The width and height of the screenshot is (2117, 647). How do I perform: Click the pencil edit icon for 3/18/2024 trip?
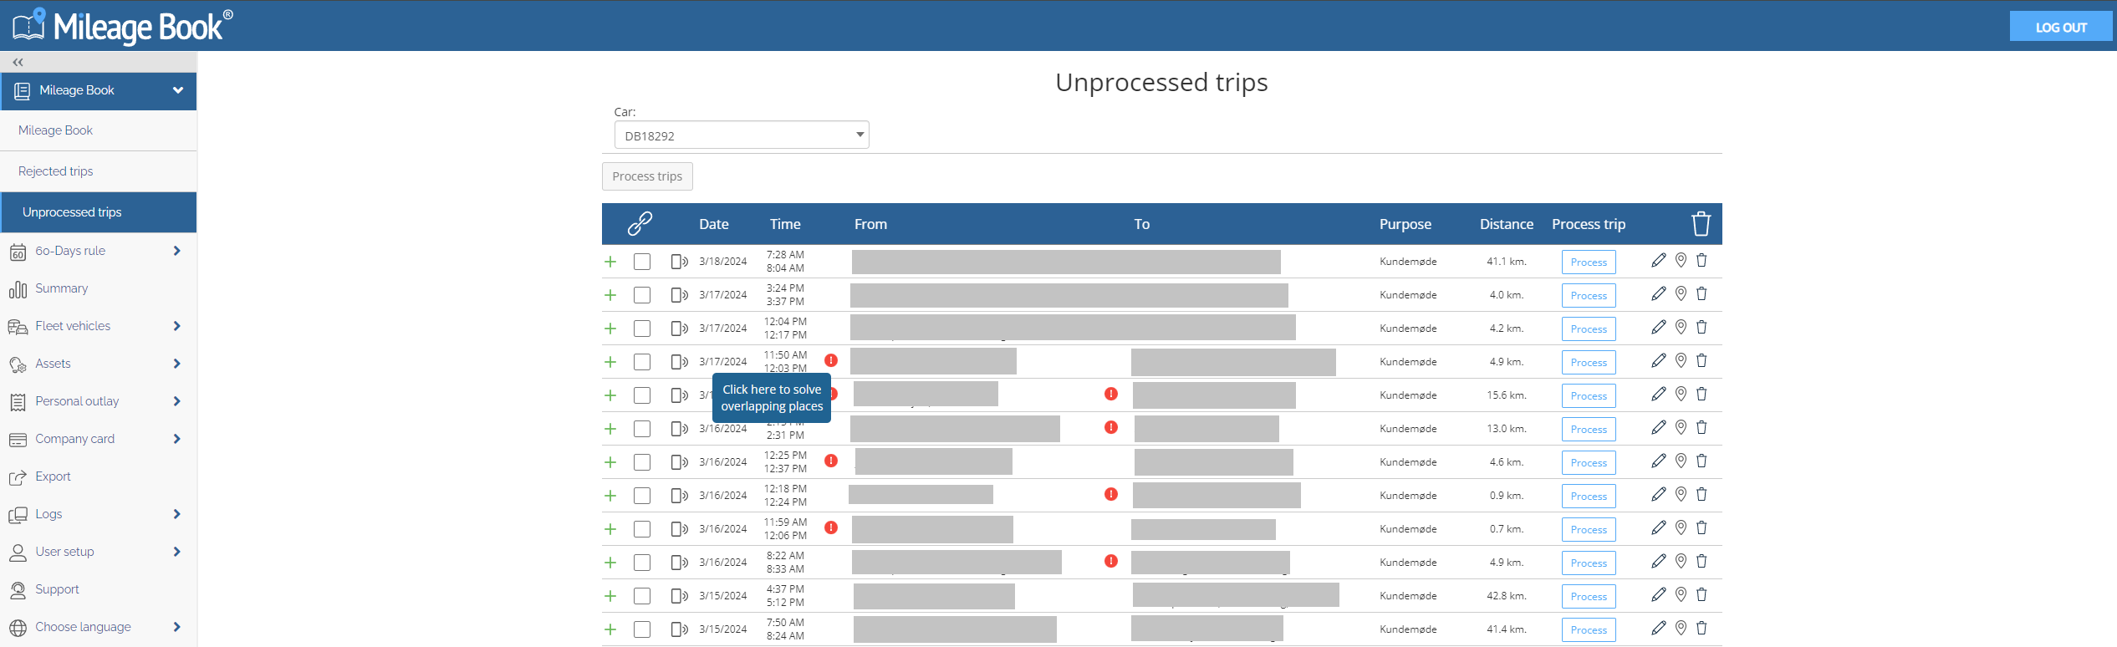coord(1659,261)
